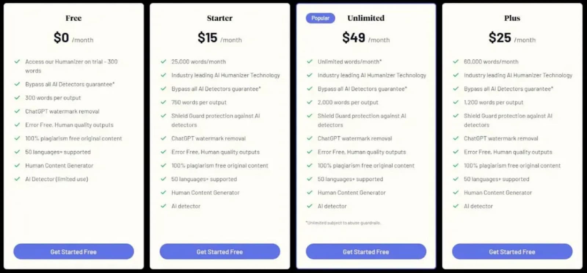Click the checkmark beside Shield Guard protection on Plus
This screenshot has width=587, height=273.
pyautogui.click(x=456, y=116)
